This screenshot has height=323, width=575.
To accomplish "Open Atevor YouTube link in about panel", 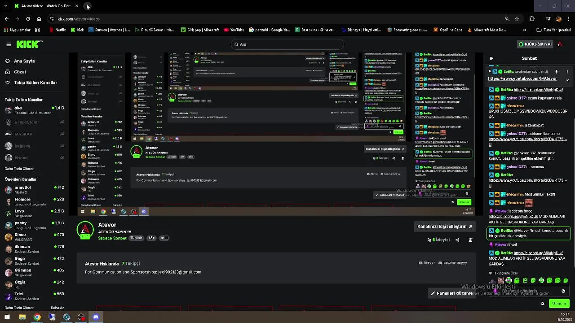I will pyautogui.click(x=427, y=263).
